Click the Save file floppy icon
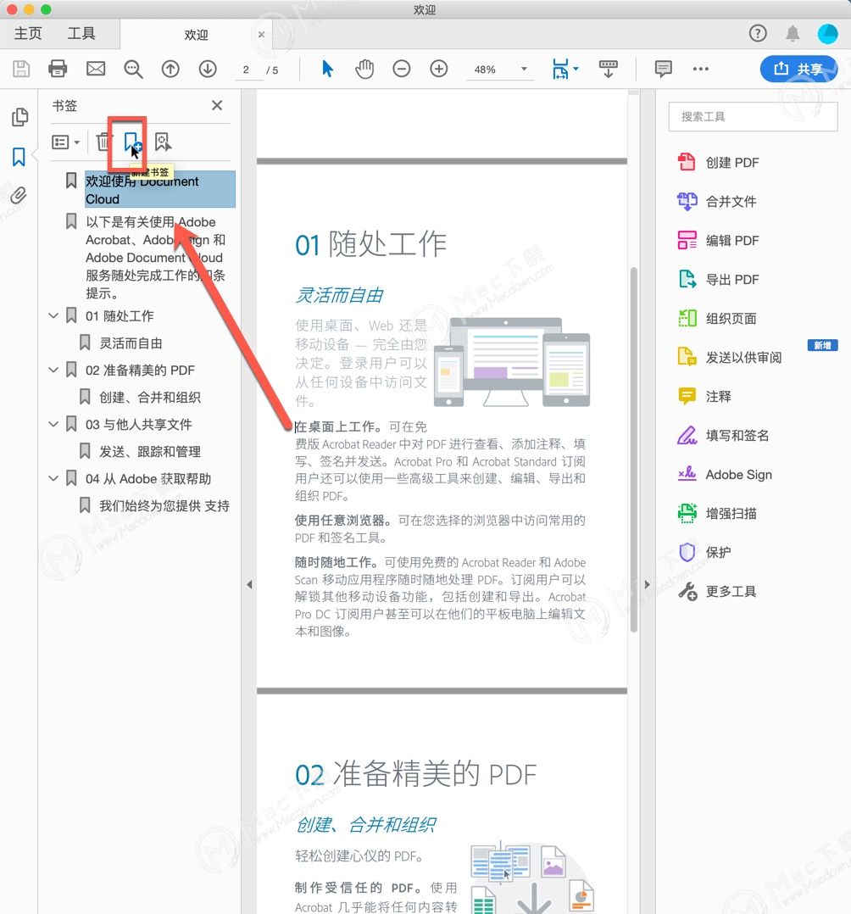This screenshot has width=851, height=914. (x=21, y=69)
